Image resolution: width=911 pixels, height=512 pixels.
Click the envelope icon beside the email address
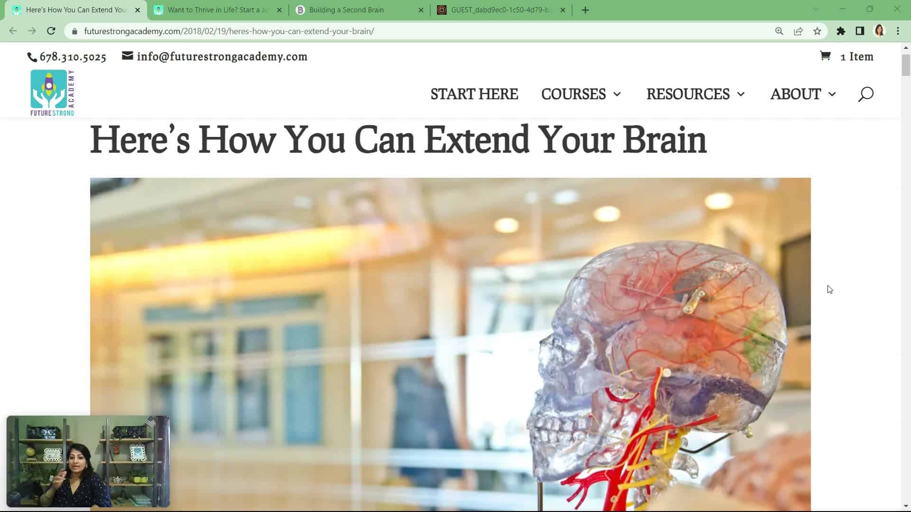pyautogui.click(x=127, y=55)
